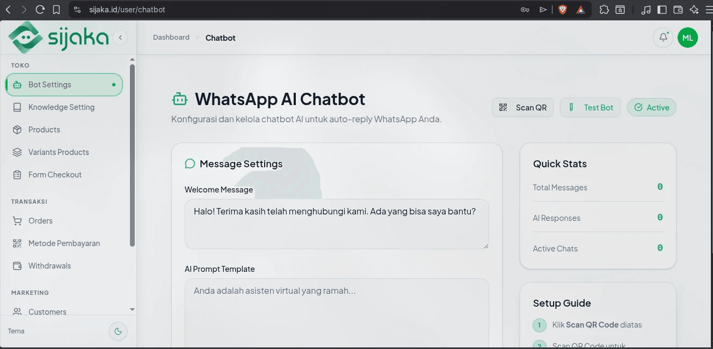Open Metode Pembayaran in sidebar
The image size is (713, 349).
pos(64,243)
